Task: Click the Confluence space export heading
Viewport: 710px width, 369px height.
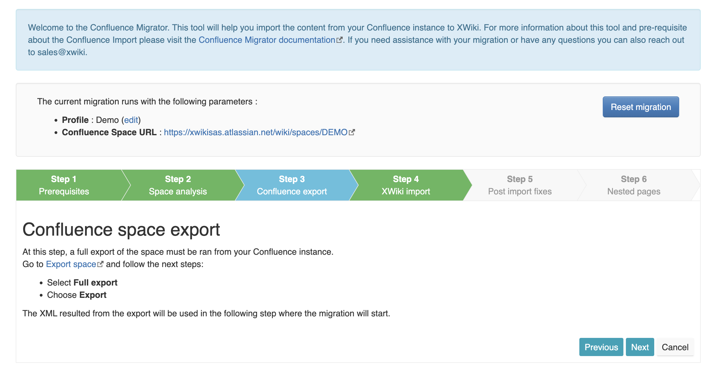Action: pyautogui.click(x=121, y=229)
